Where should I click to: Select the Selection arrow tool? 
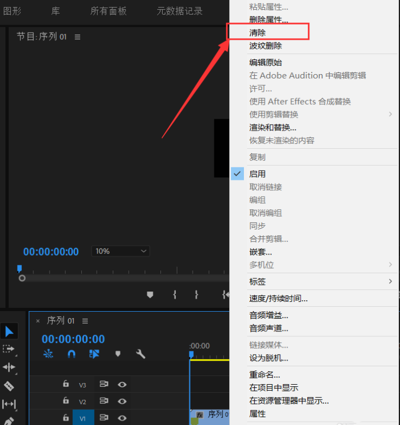9,331
